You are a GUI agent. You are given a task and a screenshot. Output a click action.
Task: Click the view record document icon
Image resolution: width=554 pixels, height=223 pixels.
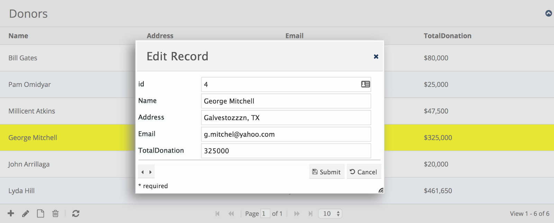pyautogui.click(x=41, y=214)
